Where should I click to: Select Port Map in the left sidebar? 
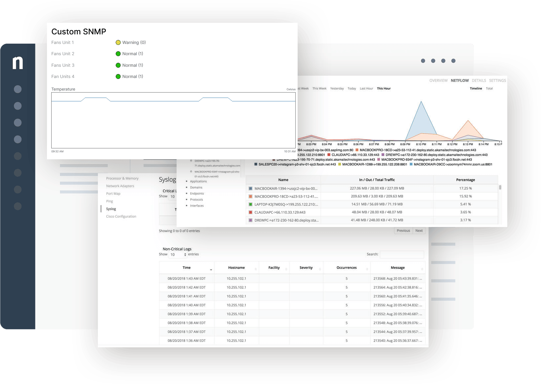pos(113,193)
